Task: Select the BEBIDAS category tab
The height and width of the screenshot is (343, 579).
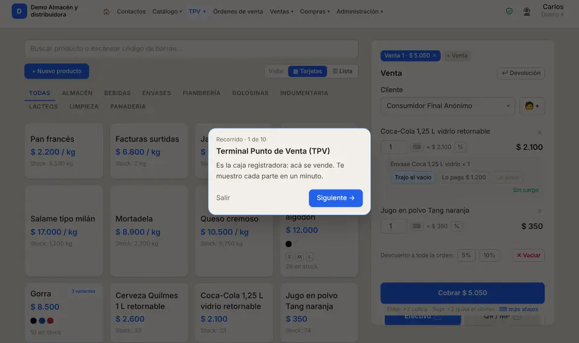Action: [118, 93]
